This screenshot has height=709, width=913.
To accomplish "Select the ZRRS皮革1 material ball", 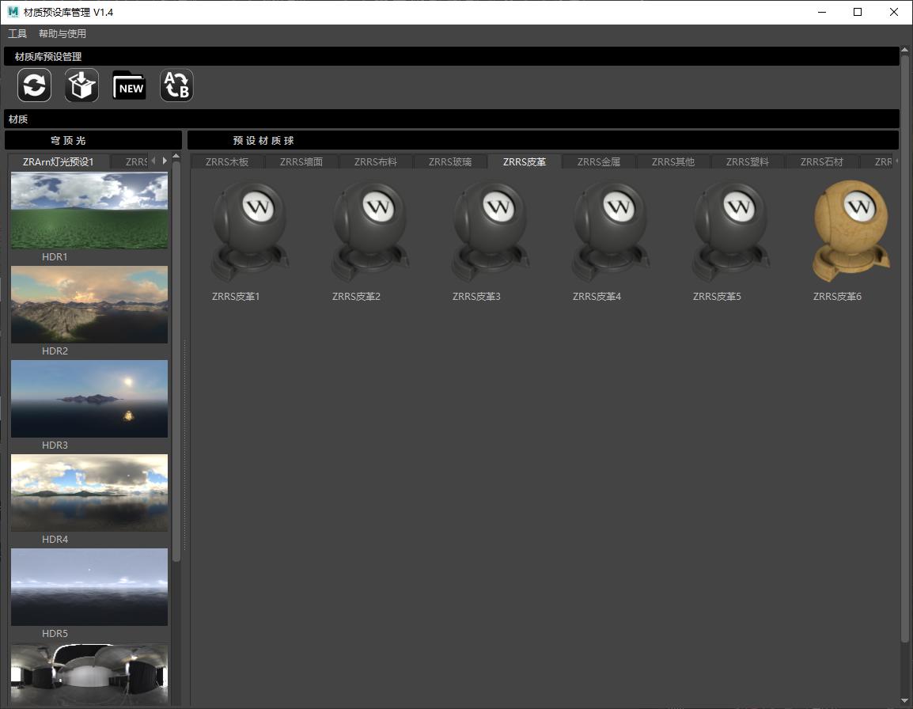I will tap(248, 231).
